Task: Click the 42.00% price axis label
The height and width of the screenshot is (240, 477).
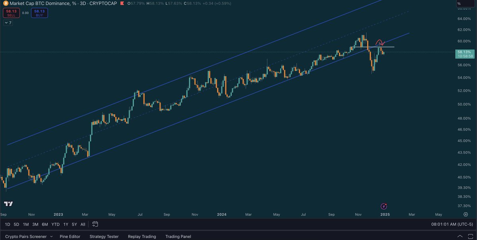Action: click(464, 165)
